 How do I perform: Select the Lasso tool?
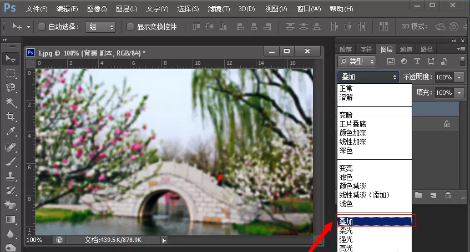click(11, 87)
